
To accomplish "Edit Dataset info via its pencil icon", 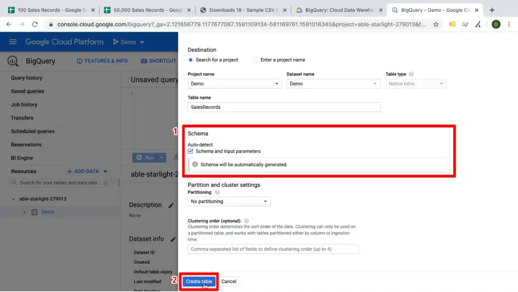I will [x=174, y=238].
